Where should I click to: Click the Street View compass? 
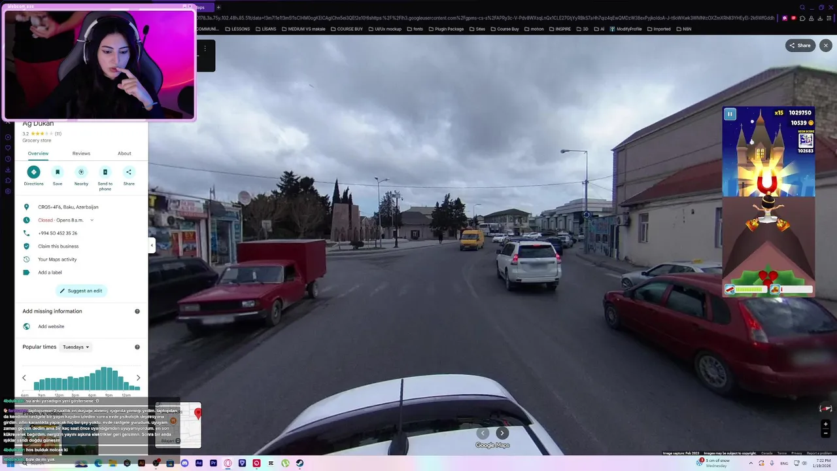click(826, 408)
